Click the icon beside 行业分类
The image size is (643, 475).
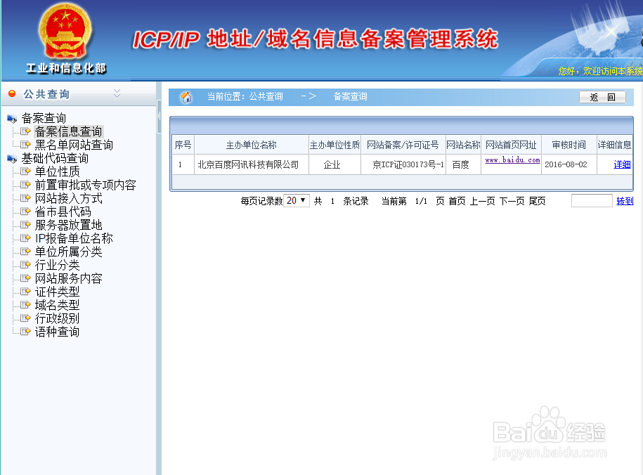click(x=25, y=265)
